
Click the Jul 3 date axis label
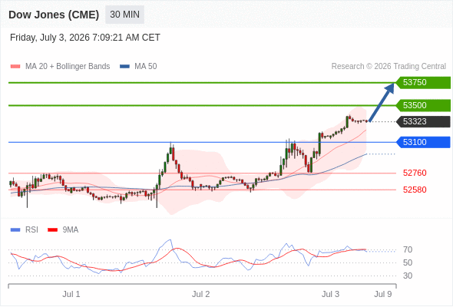[x=330, y=294]
